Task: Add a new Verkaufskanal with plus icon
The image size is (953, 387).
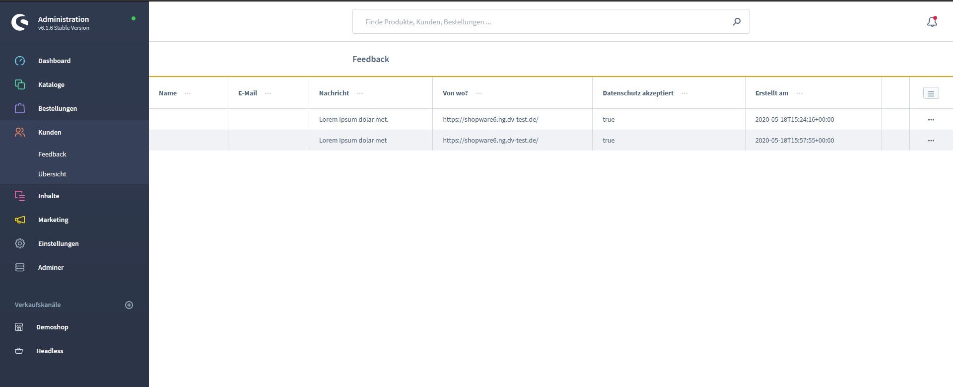Action: (129, 305)
